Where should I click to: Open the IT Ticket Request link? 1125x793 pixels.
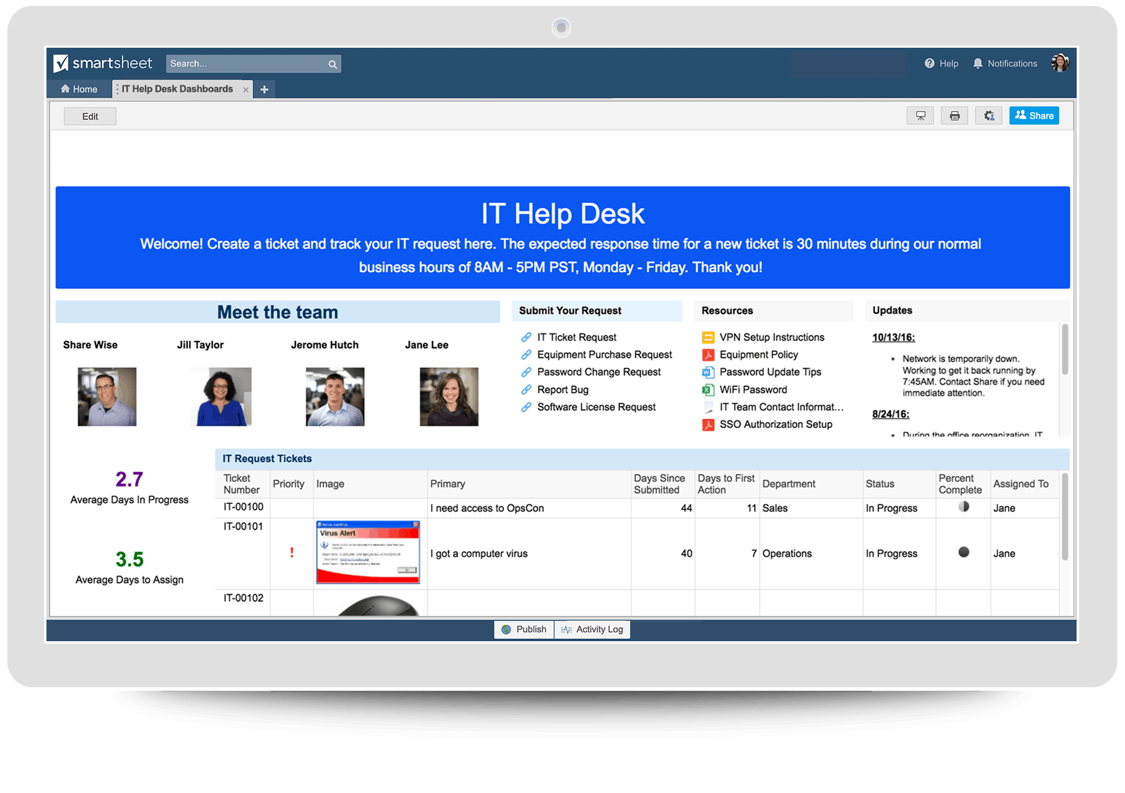click(576, 337)
